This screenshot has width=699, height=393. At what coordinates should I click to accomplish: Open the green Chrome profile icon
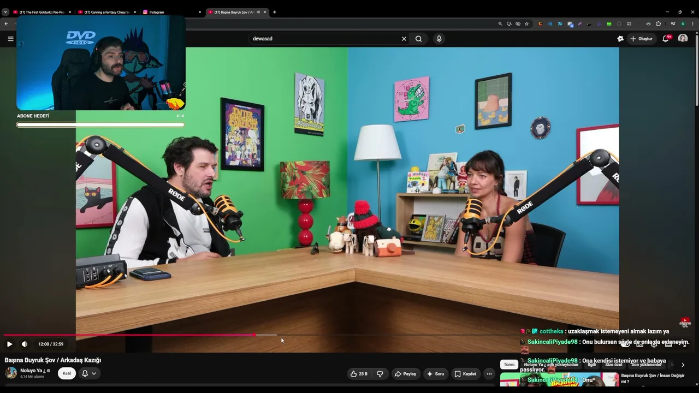683,24
